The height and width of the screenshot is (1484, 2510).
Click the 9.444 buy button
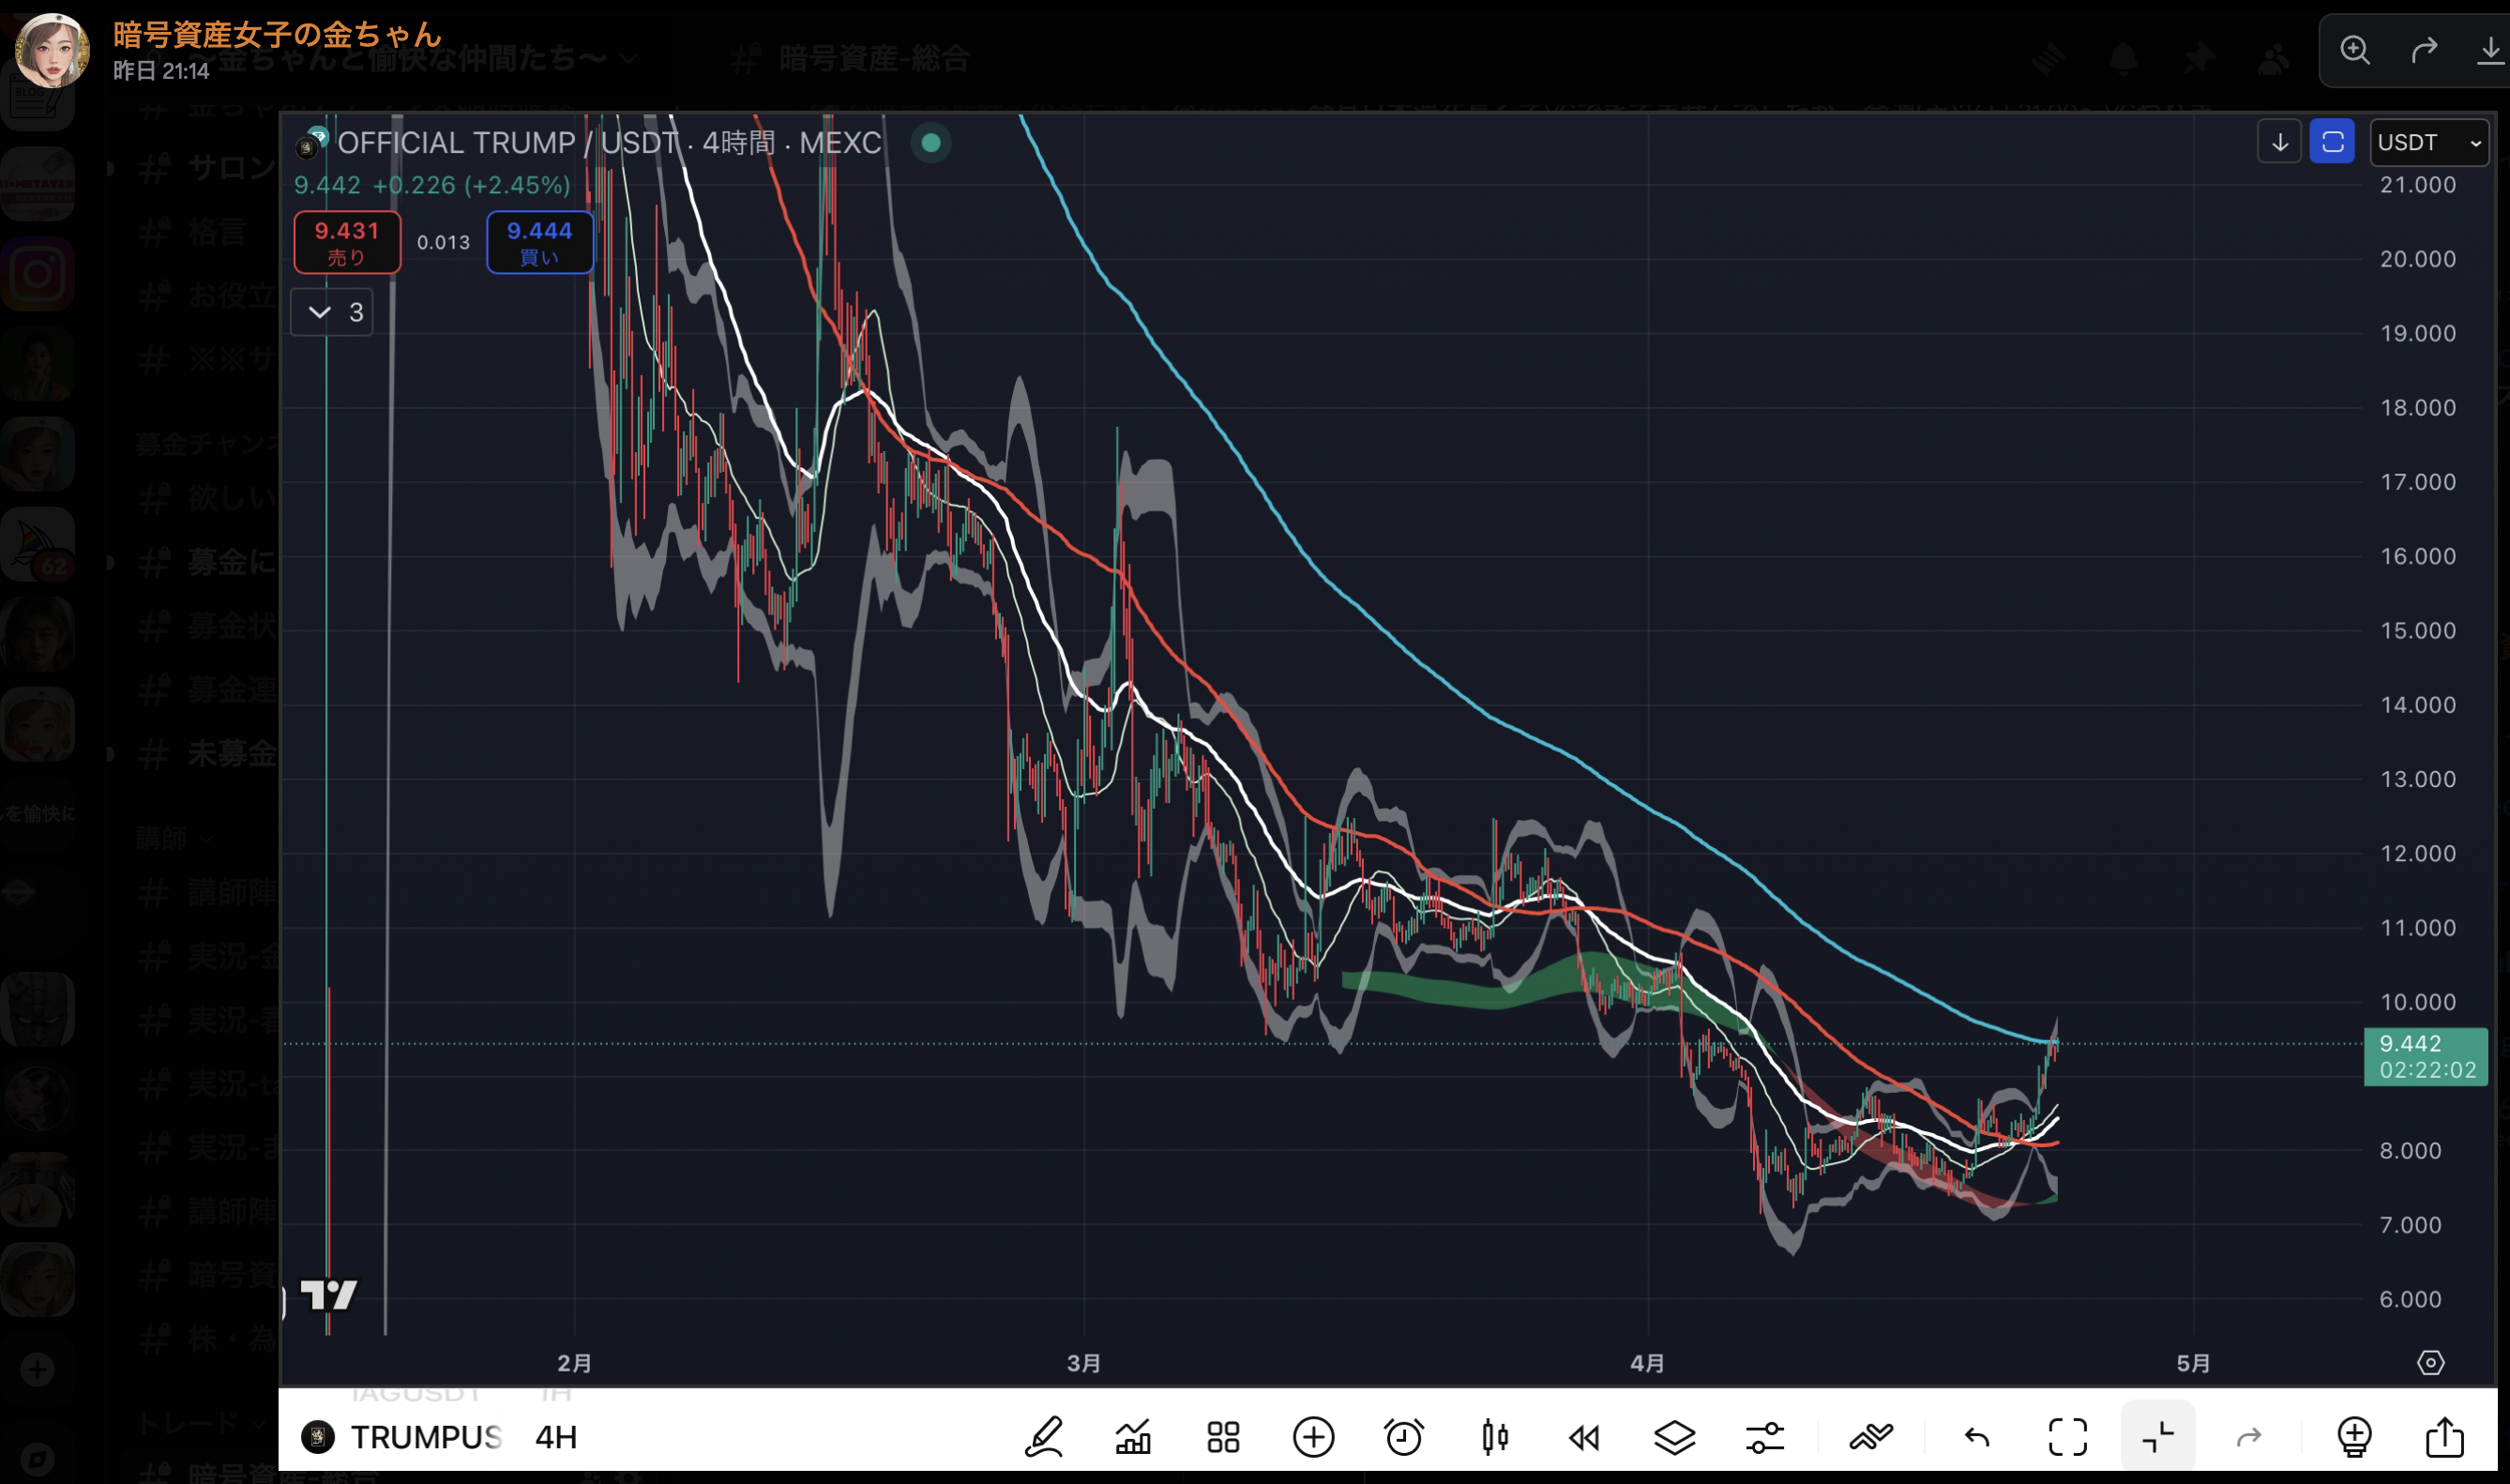coord(539,243)
